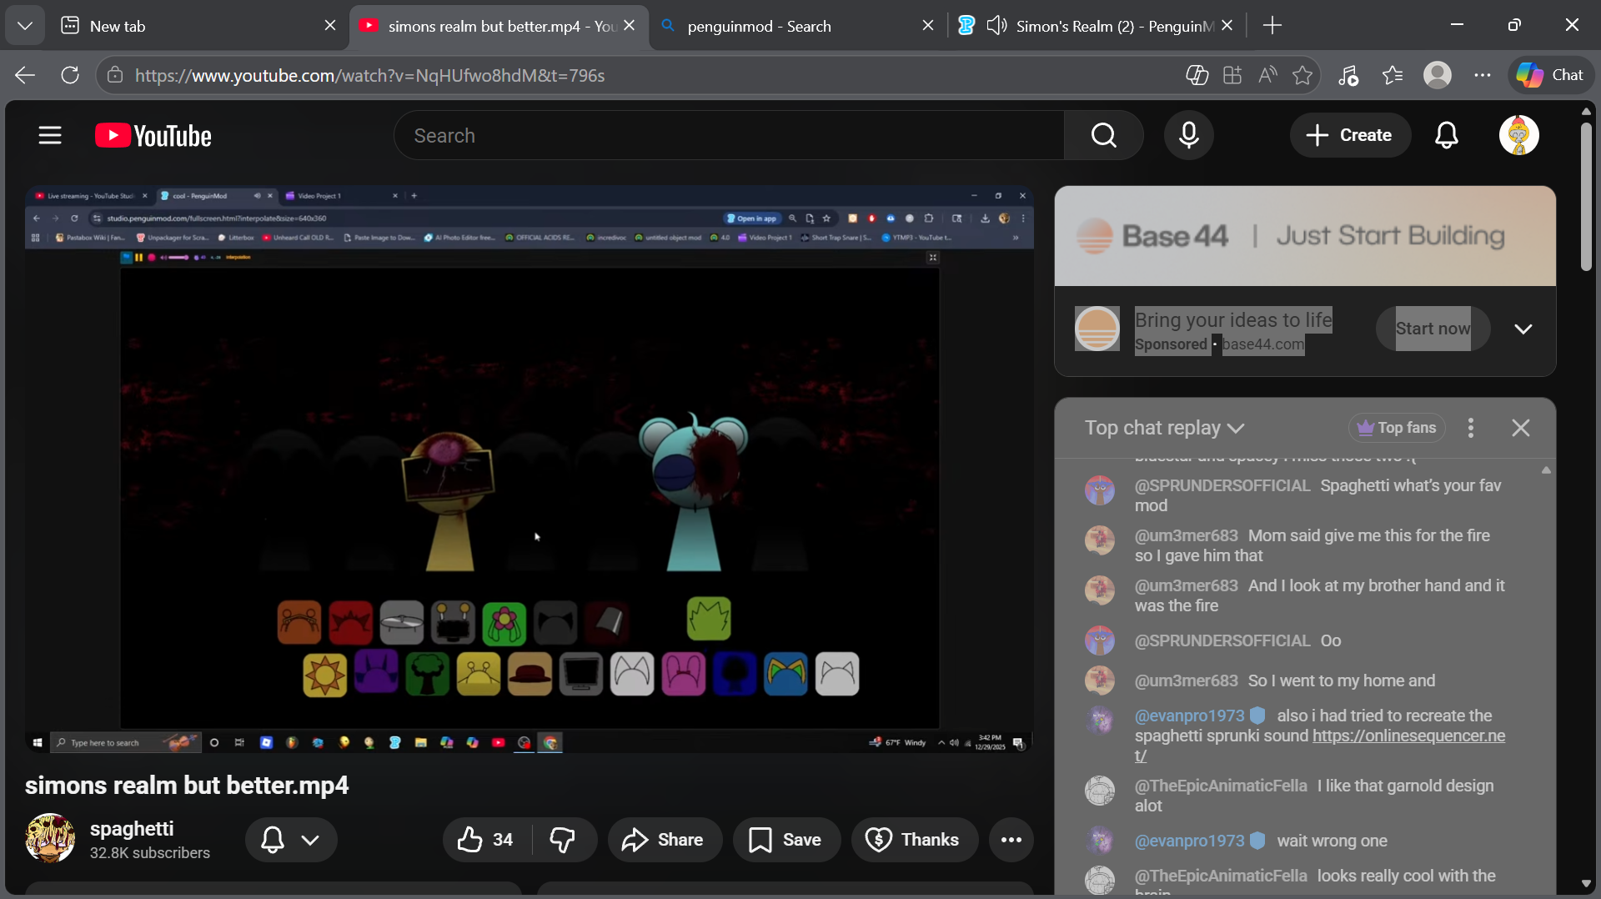This screenshot has height=899, width=1601.
Task: Go back to previous page in browser
Action: click(25, 75)
